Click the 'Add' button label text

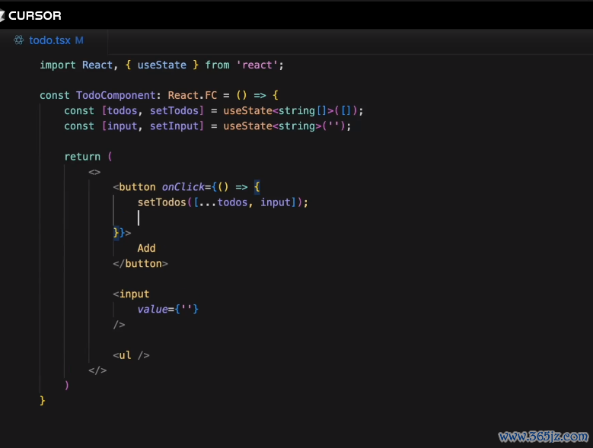146,248
